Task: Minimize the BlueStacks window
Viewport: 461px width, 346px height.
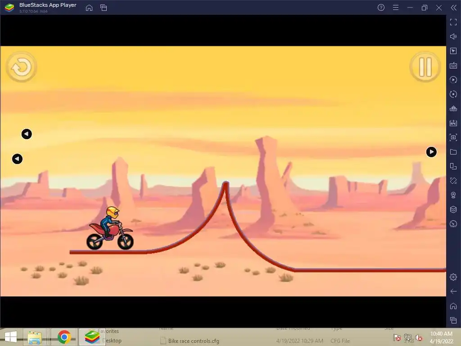Action: point(410,8)
